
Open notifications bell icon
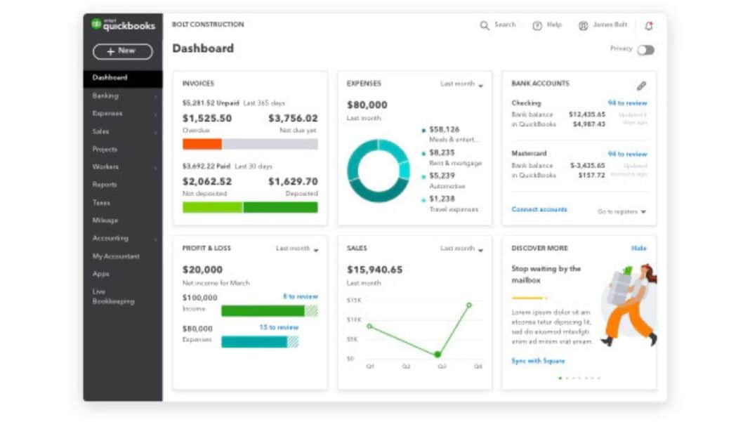point(648,26)
